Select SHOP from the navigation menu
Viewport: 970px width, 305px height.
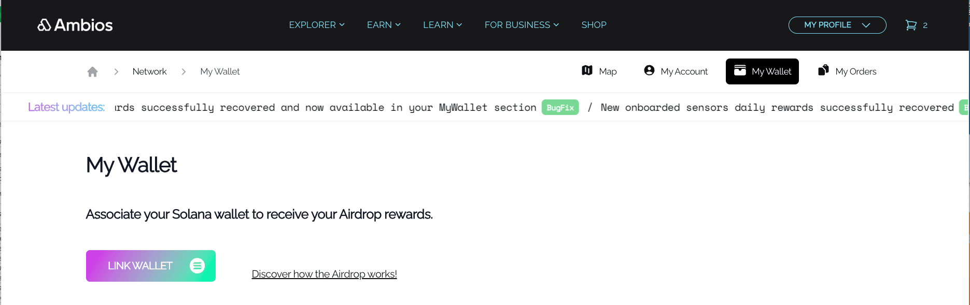(594, 24)
